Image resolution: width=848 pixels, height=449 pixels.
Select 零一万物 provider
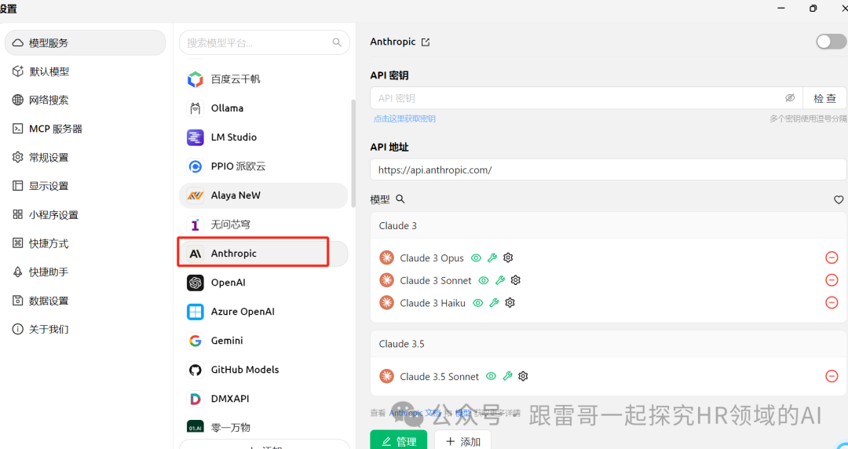point(263,427)
